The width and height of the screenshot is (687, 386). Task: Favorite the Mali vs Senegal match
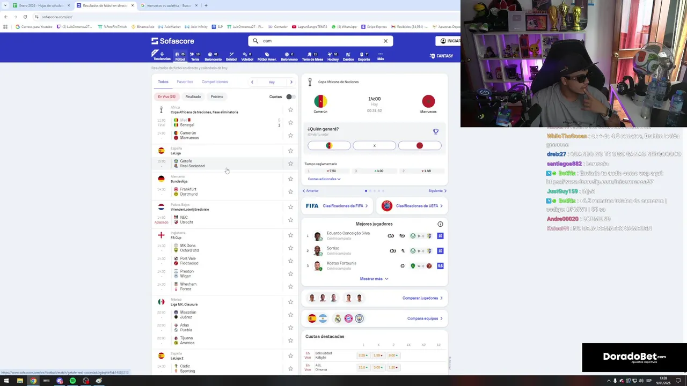tap(290, 123)
